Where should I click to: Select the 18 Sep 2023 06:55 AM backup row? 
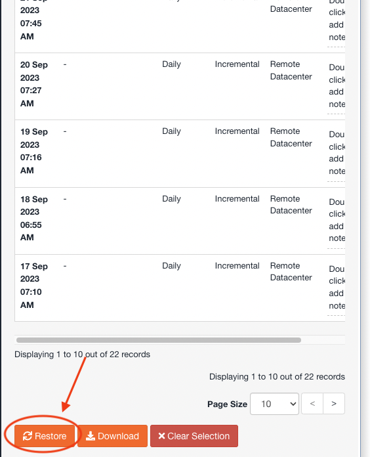[180, 221]
